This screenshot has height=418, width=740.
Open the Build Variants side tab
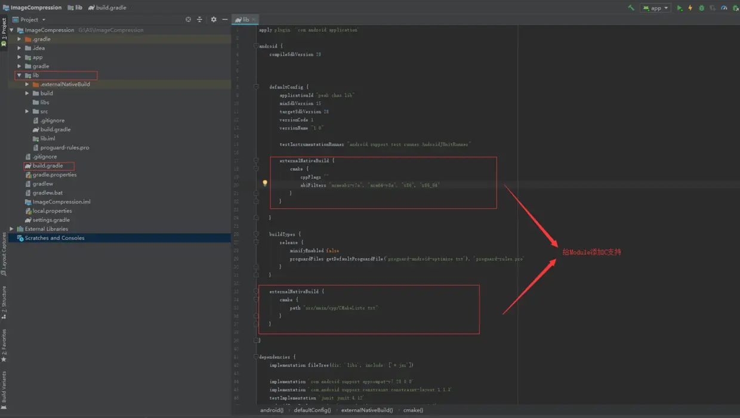click(4, 388)
